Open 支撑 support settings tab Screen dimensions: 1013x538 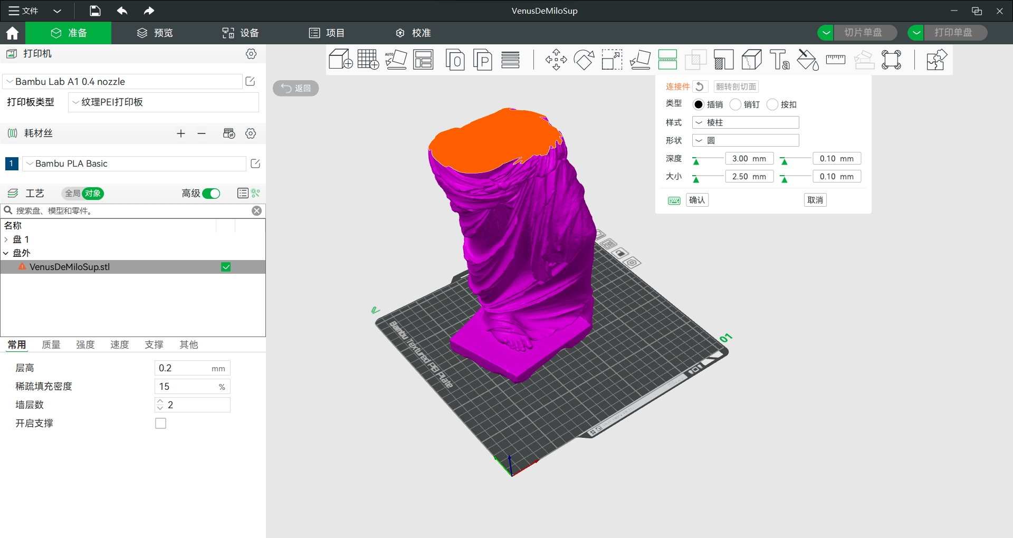(154, 344)
